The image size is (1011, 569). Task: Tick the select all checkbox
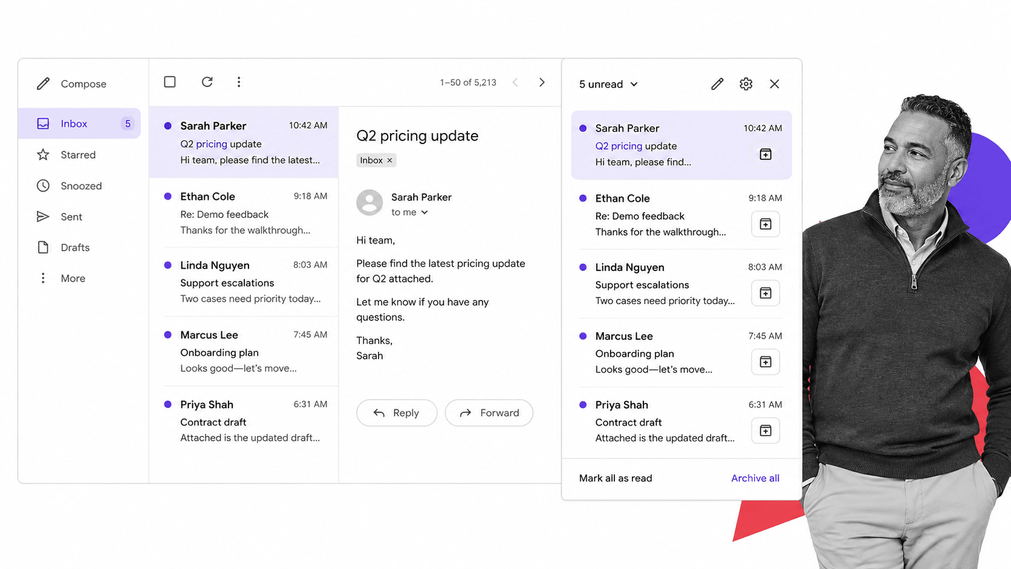pos(170,82)
